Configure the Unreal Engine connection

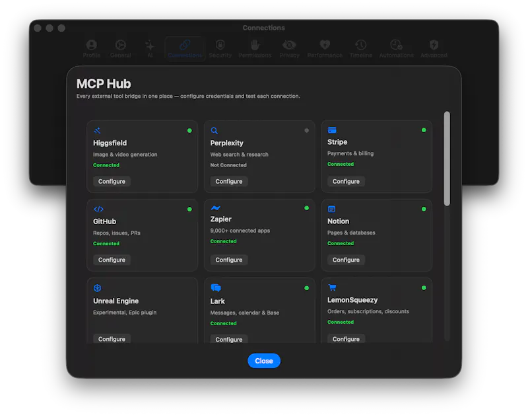coord(112,339)
